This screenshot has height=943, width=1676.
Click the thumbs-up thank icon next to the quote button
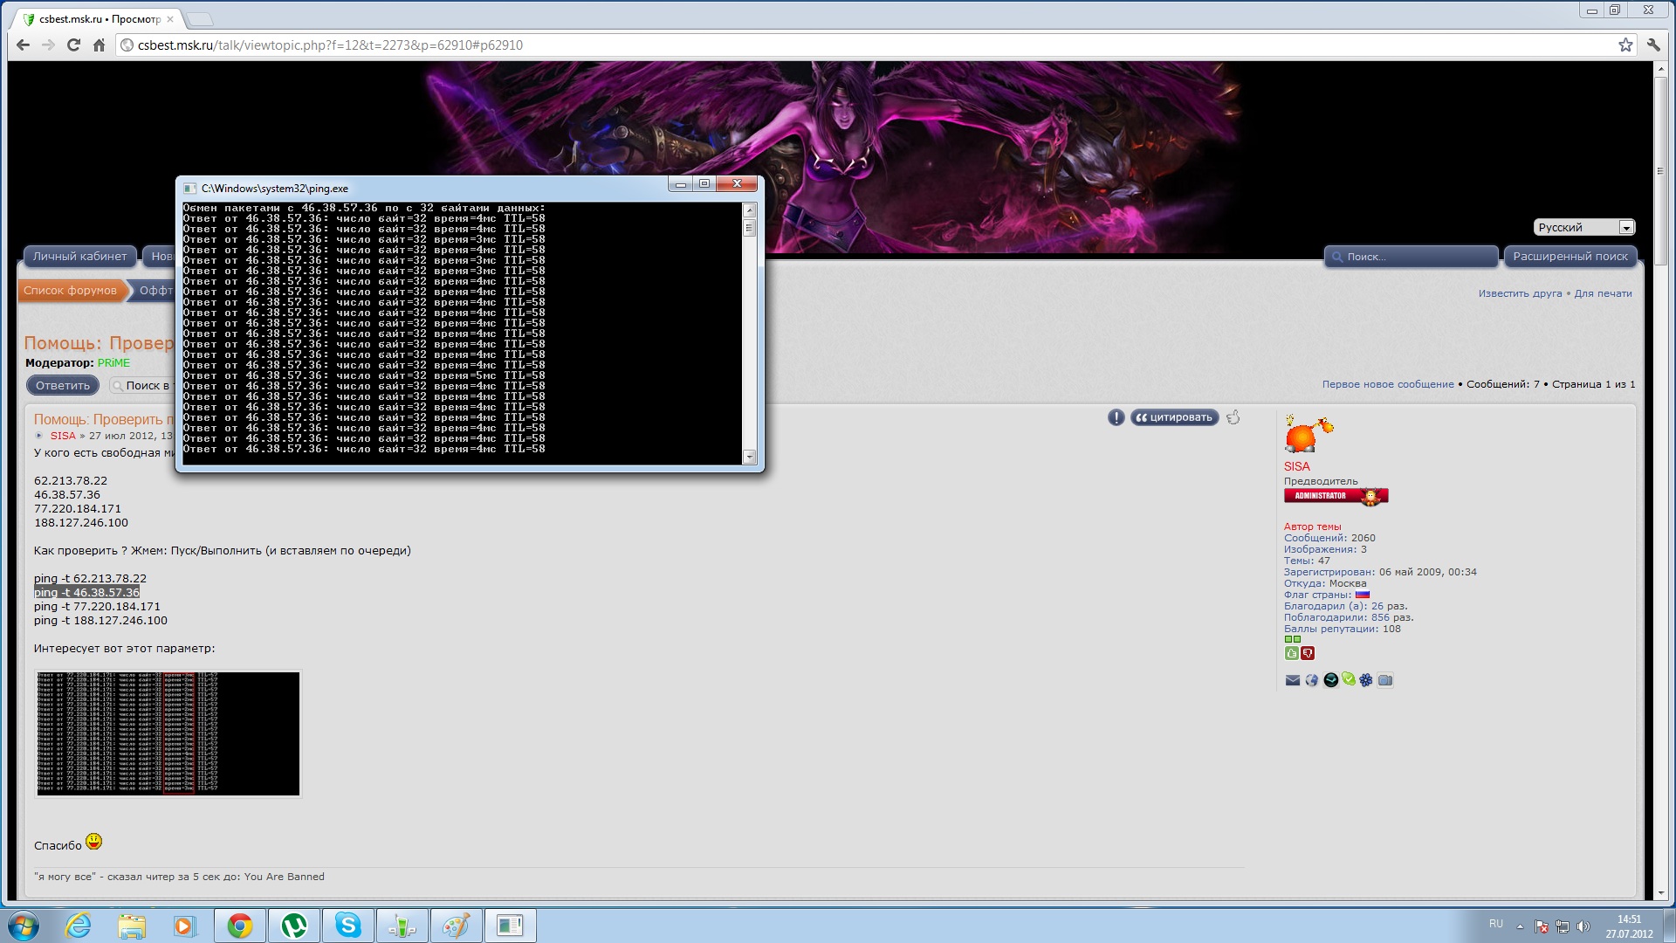coord(1233,417)
